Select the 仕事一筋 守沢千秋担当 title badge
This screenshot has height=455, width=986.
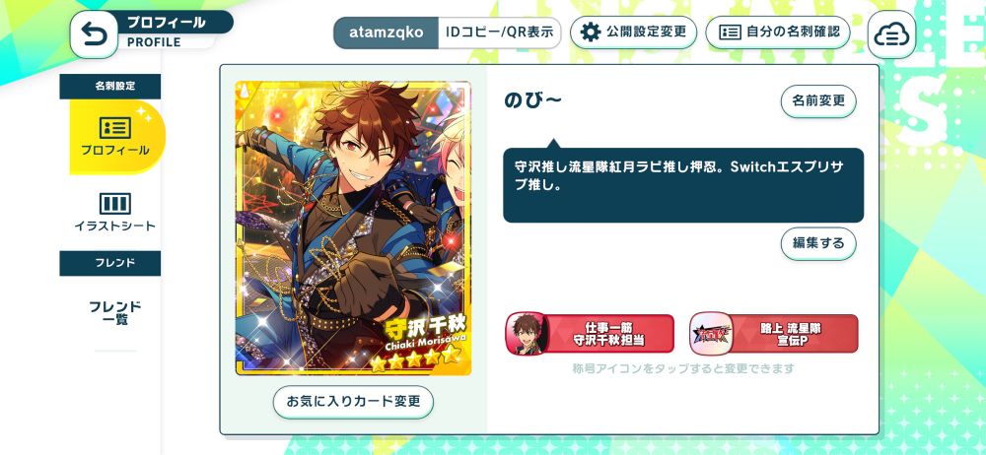(x=590, y=334)
